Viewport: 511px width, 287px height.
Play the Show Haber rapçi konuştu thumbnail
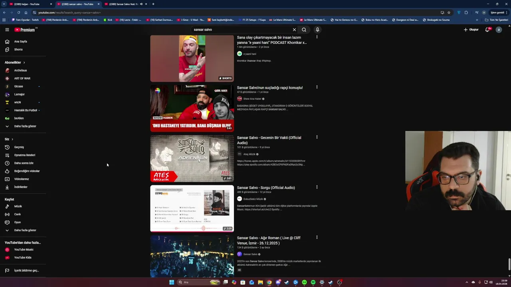[x=192, y=108]
